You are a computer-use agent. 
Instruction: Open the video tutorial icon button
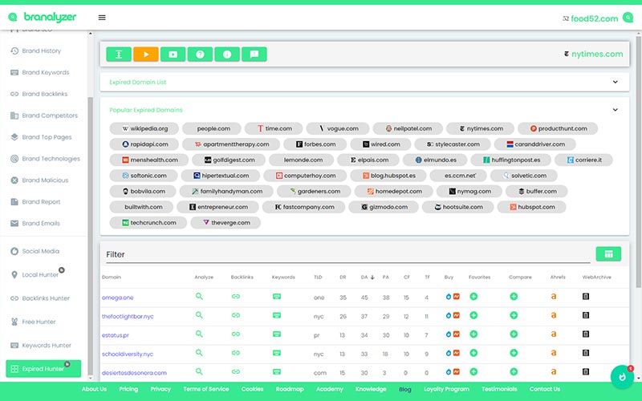coord(173,54)
